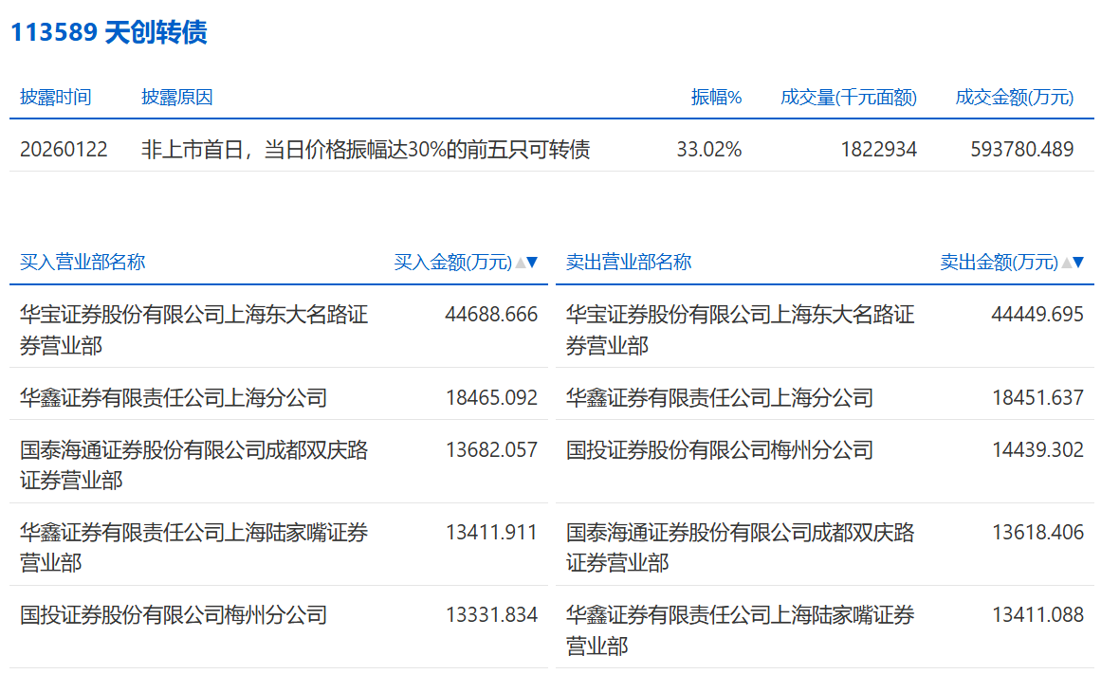Click the 披露原因 column header
This screenshot has height=674, width=1101.
(x=177, y=97)
